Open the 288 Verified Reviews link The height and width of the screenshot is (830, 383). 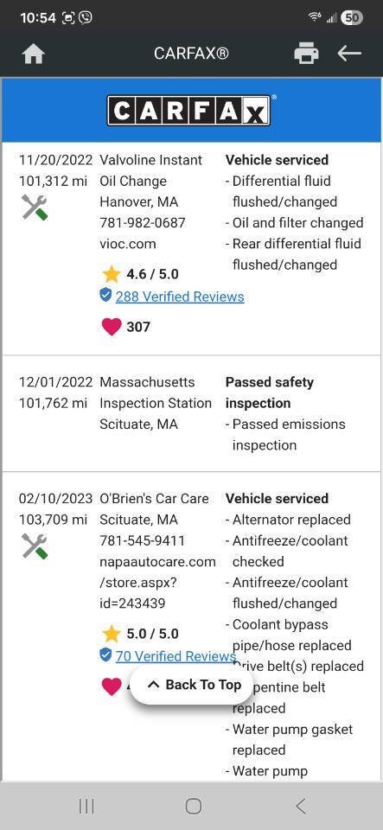(x=180, y=297)
